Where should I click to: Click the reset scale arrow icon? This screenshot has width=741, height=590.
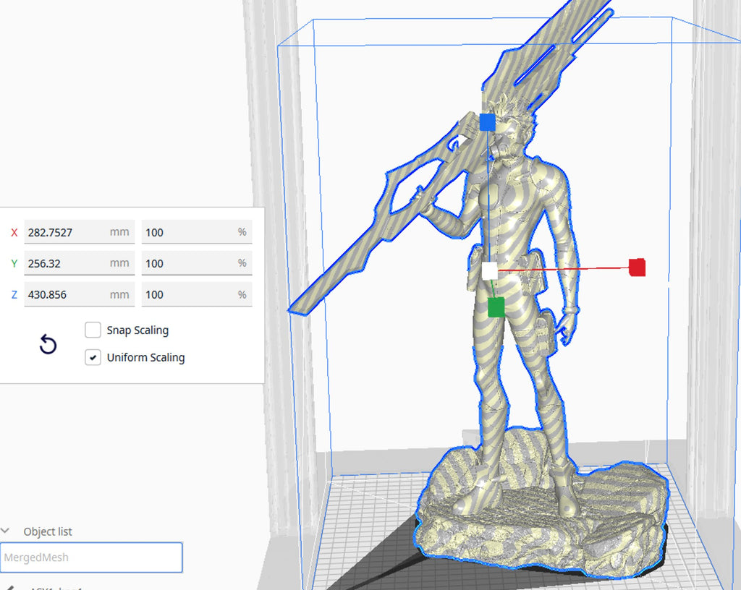pyautogui.click(x=48, y=344)
